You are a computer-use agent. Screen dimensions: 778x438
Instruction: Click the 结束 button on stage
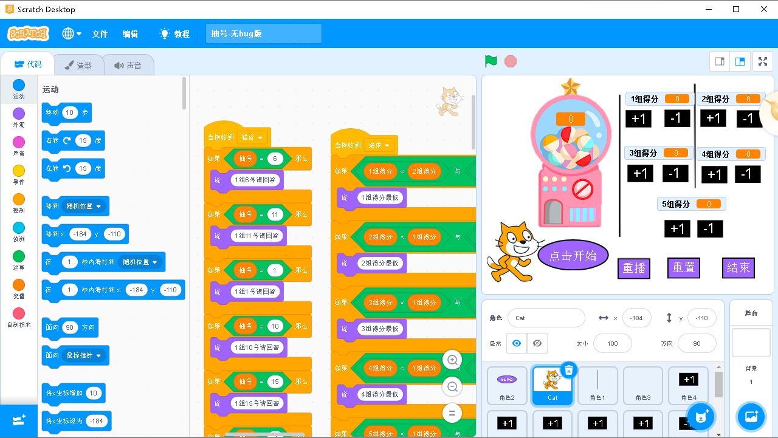738,268
